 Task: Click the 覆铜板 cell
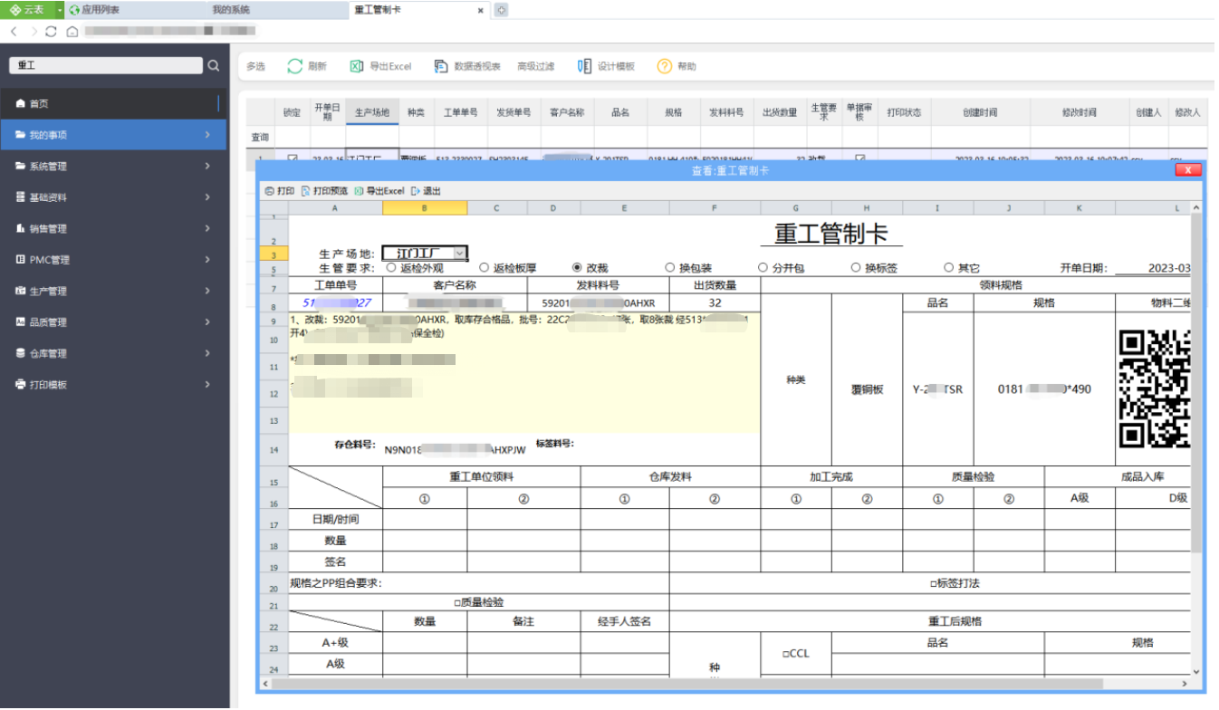point(868,389)
